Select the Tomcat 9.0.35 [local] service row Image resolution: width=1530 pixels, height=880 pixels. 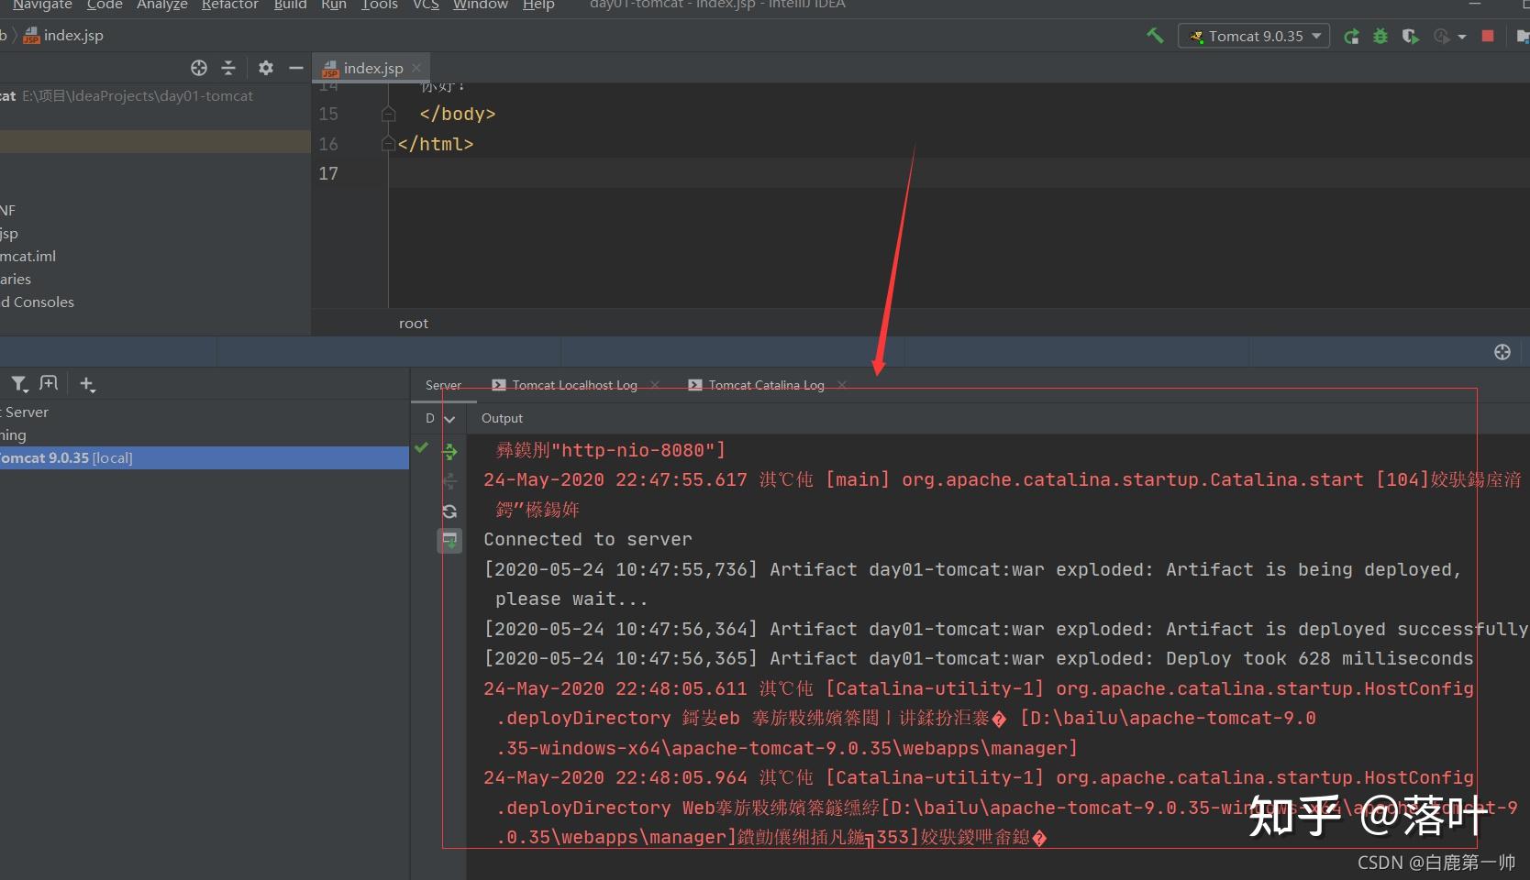(x=204, y=457)
